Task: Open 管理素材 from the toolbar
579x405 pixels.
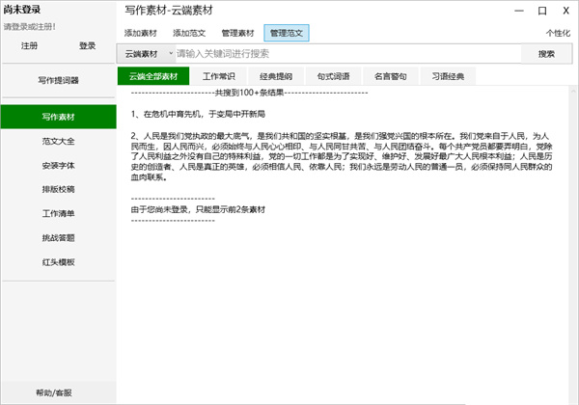Action: point(237,33)
